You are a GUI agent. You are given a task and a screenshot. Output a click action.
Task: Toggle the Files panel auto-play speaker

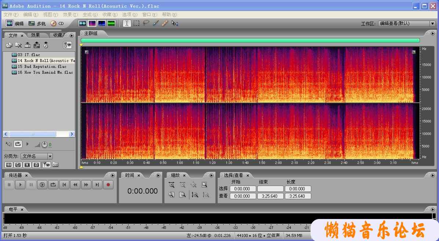[x=9, y=144]
